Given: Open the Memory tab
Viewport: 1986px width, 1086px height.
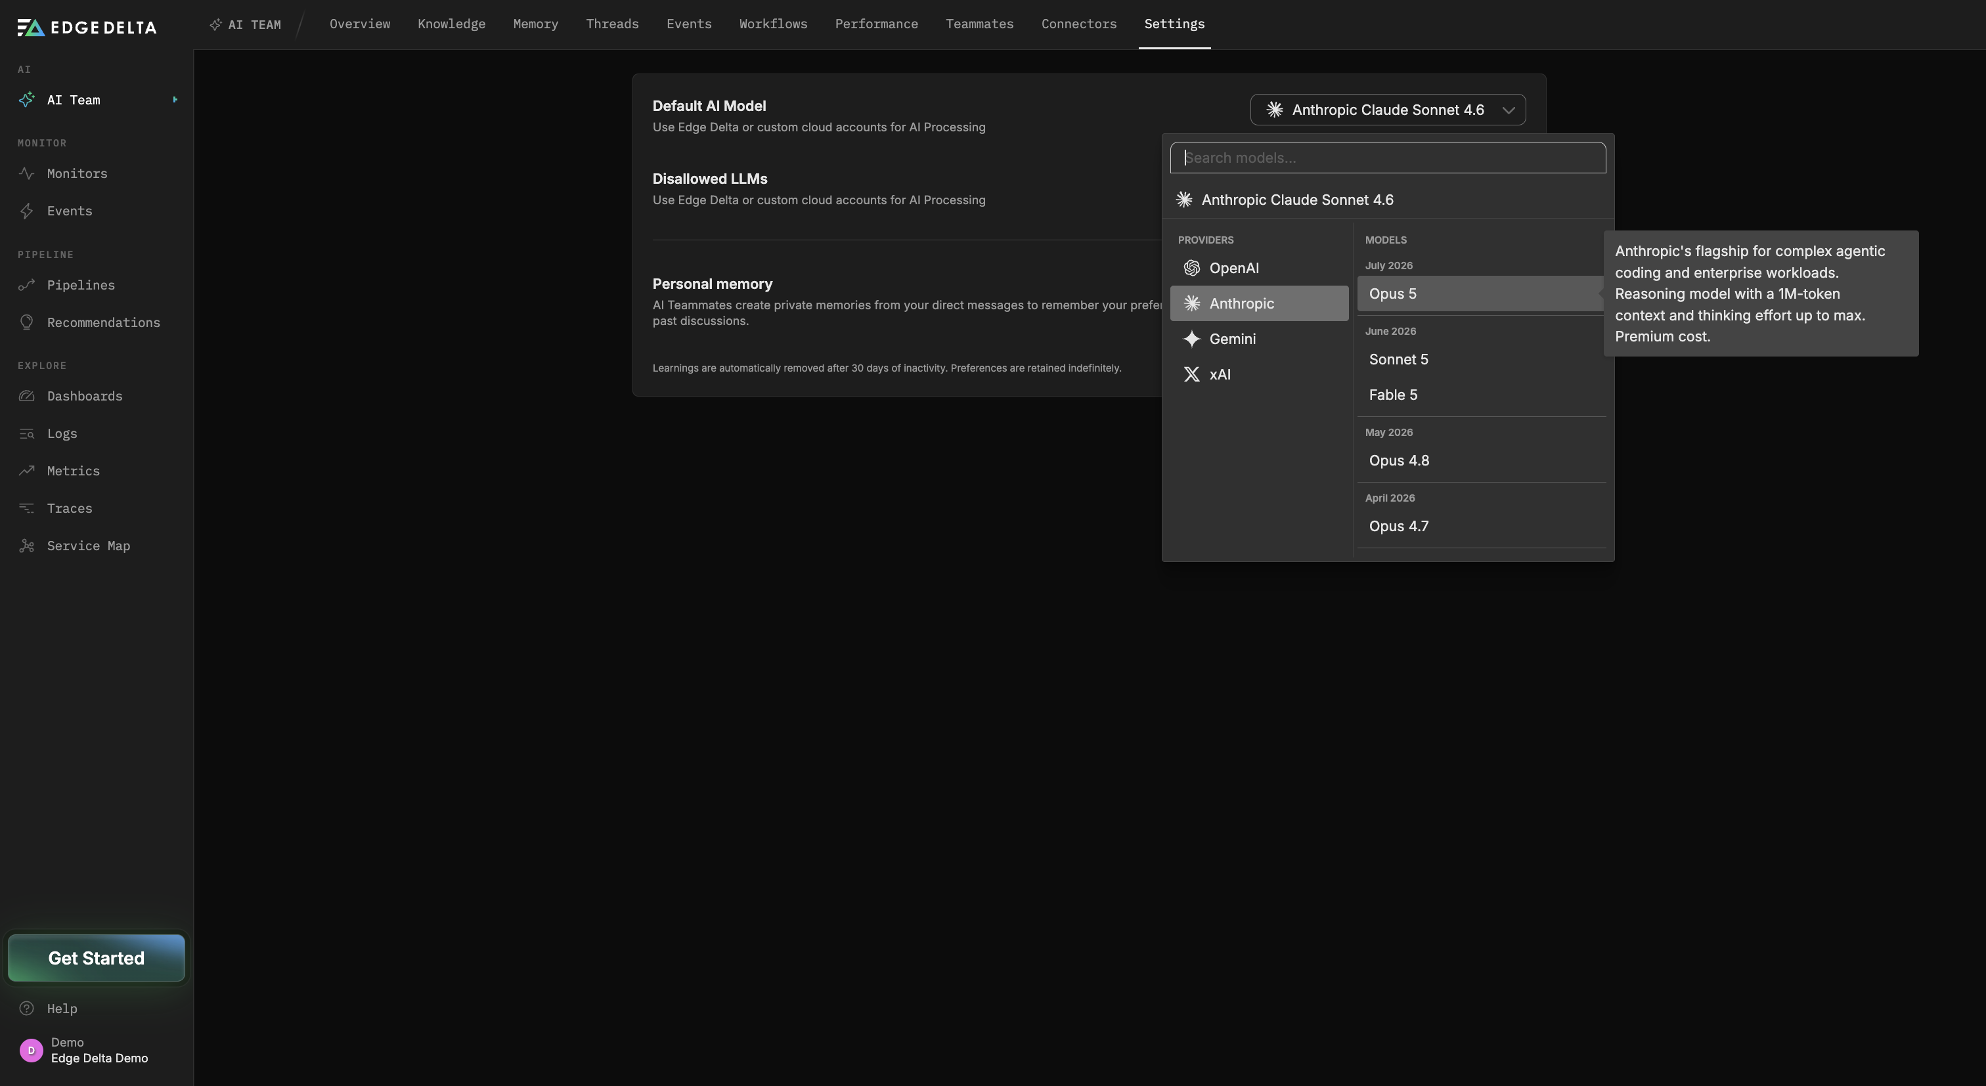Looking at the screenshot, I should click(535, 24).
